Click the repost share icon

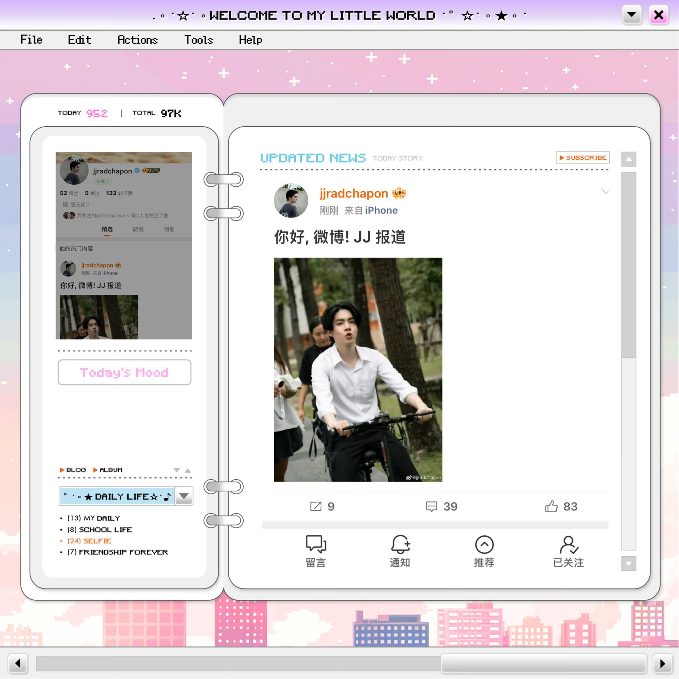point(316,507)
